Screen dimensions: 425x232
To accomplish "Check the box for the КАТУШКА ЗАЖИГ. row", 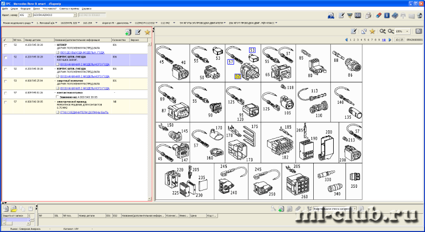I will 6,57.
